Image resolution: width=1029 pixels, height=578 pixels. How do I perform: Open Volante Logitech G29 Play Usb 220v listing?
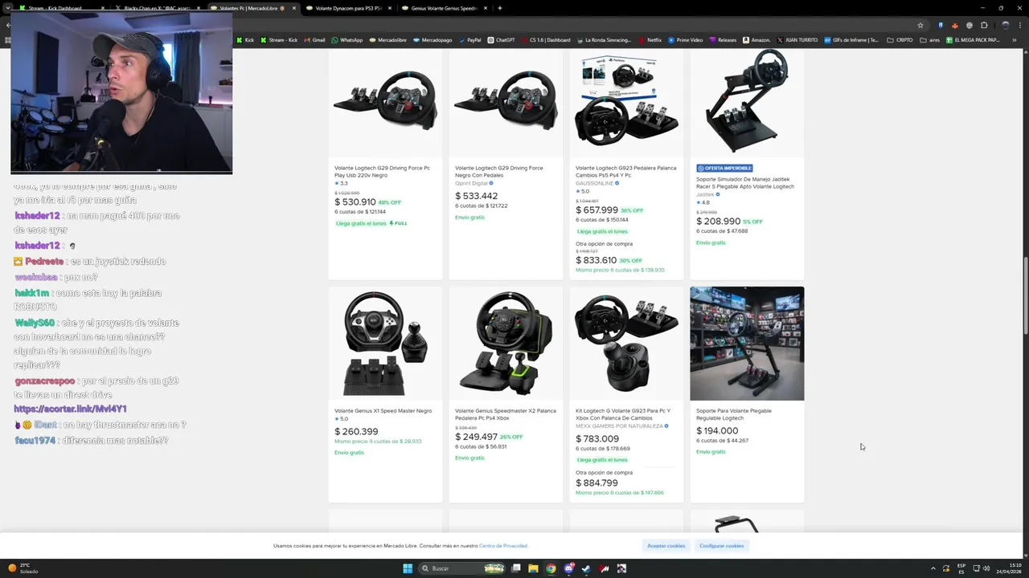[382, 171]
